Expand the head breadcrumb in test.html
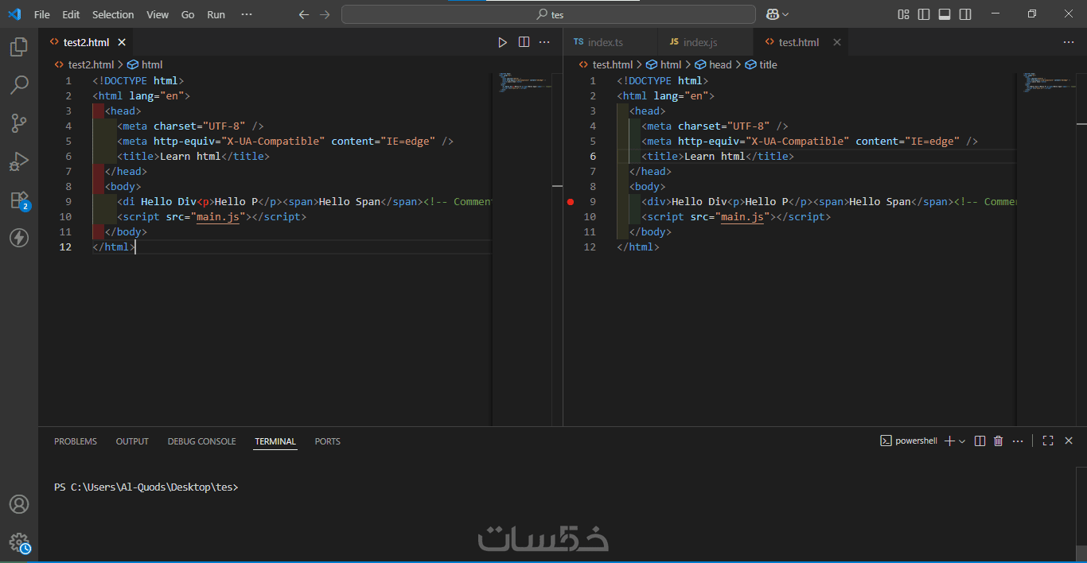The width and height of the screenshot is (1087, 563). pyautogui.click(x=719, y=64)
